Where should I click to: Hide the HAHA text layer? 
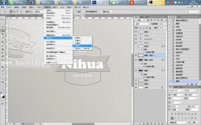click(136, 35)
